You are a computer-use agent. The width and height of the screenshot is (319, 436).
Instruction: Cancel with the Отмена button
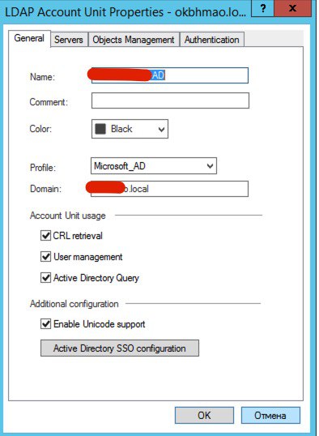[270, 416]
